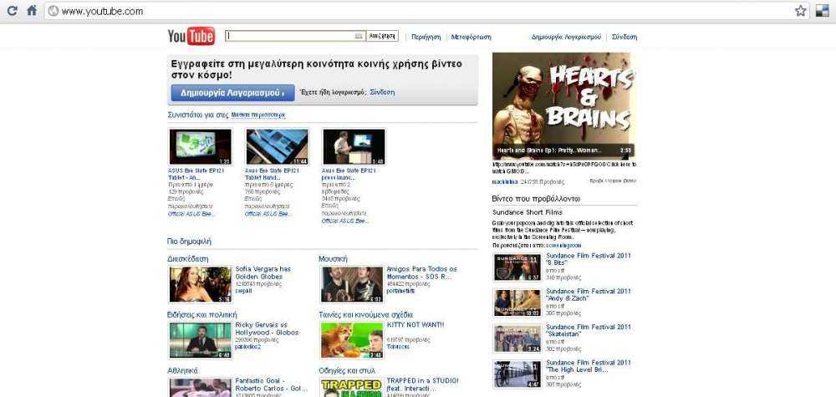
Task: Open uploader link under Sofia Vergara video
Action: click(243, 291)
